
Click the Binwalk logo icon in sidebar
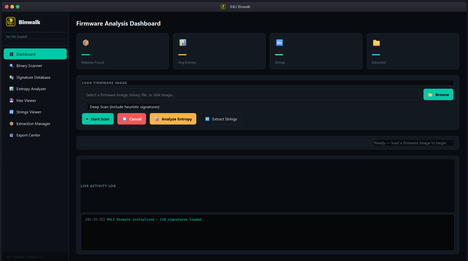coord(11,22)
